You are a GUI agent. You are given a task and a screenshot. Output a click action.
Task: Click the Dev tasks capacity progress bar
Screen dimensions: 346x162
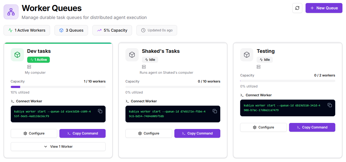click(58, 87)
